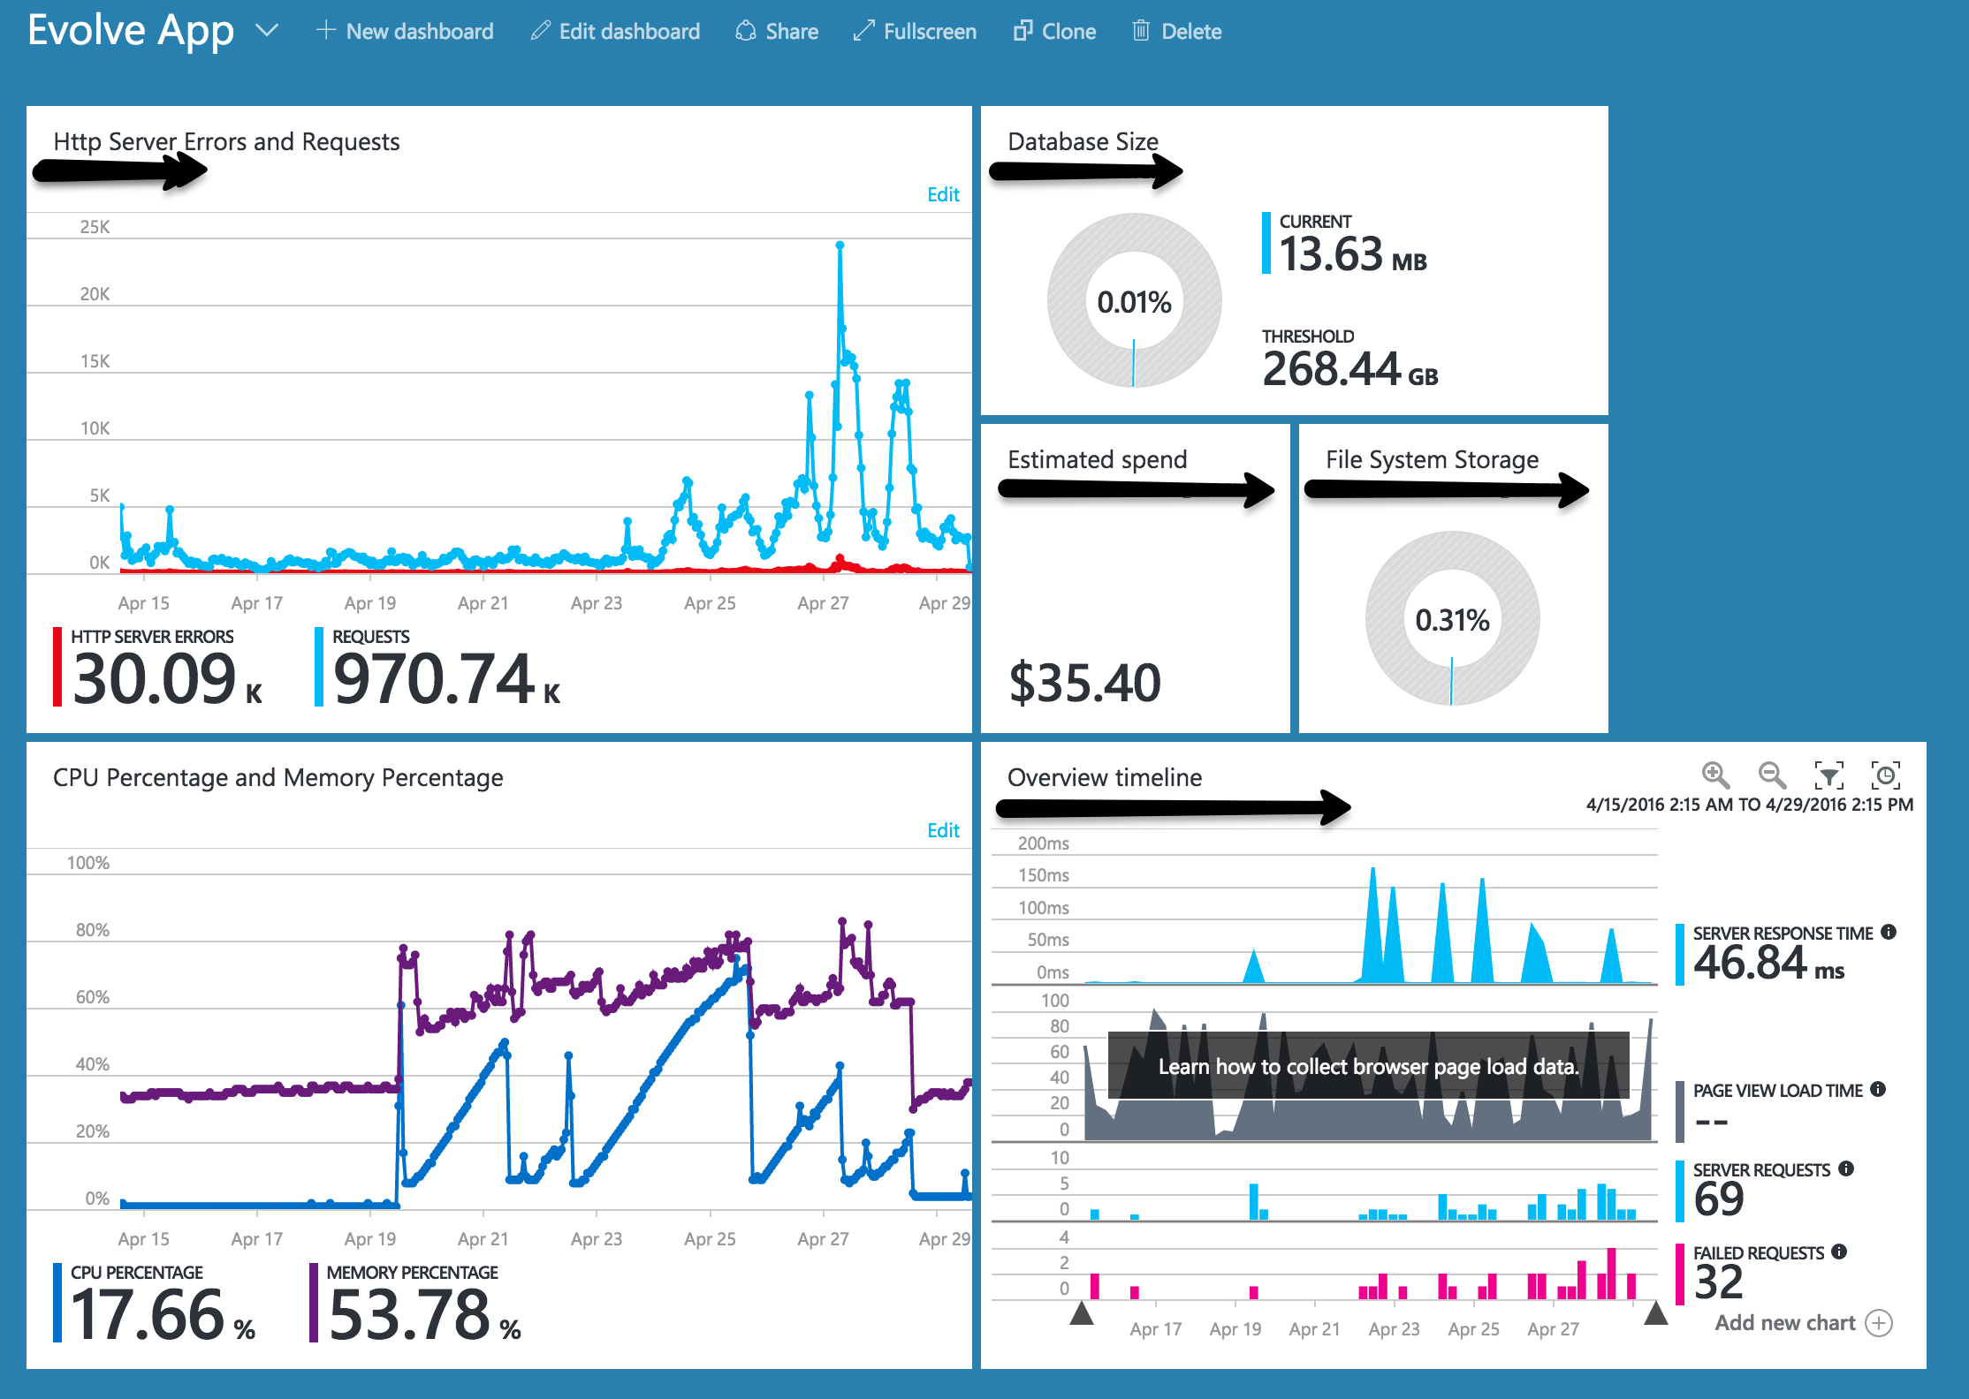1969x1399 pixels.
Task: Click the Page View Load Time info icon
Action: tap(1878, 1089)
